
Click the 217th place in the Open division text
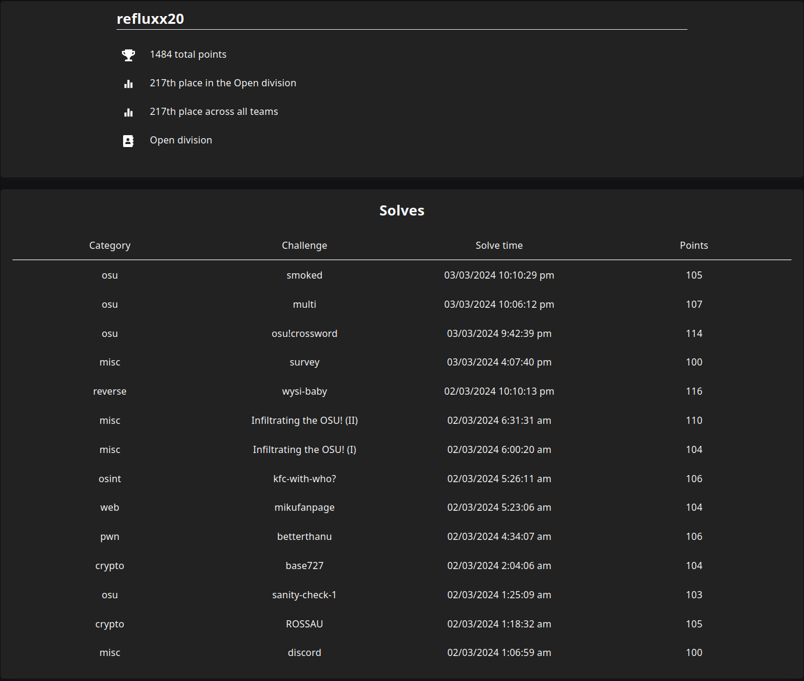click(223, 83)
